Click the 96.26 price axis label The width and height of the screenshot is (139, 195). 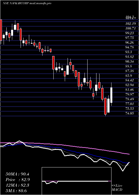[130, 43]
